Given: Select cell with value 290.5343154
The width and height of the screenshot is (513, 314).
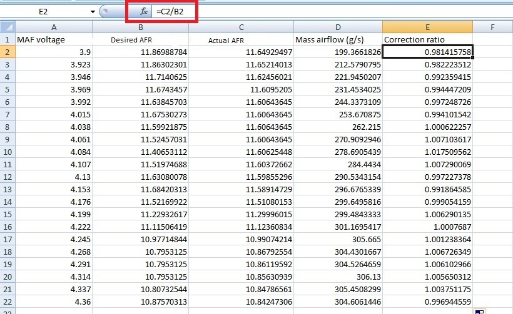Looking at the screenshot, I should (338, 177).
